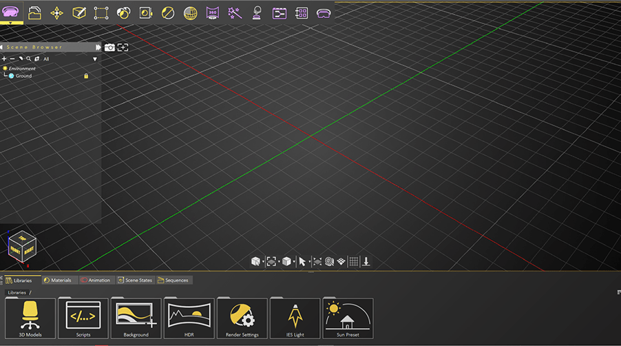Open the Scene States tab
621x346 pixels.
pos(135,281)
